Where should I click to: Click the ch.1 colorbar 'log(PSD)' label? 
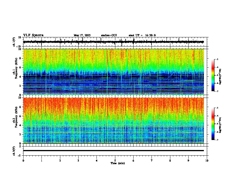click(x=220, y=76)
